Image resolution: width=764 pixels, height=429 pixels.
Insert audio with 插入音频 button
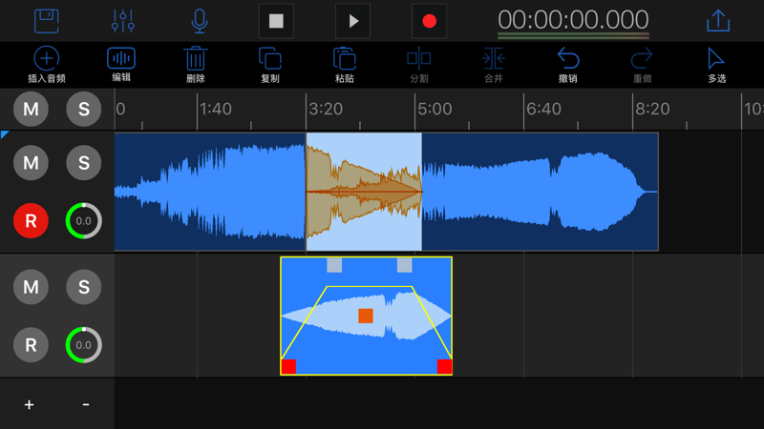[x=47, y=65]
